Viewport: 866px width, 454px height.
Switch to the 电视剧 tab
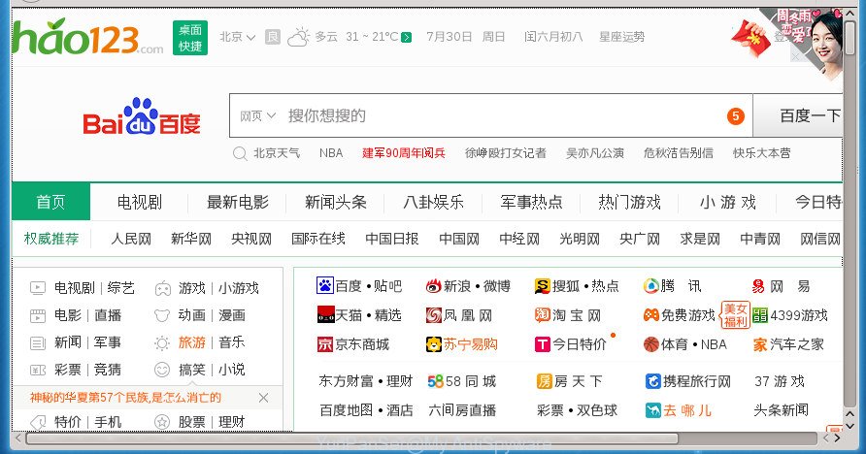pyautogui.click(x=139, y=202)
